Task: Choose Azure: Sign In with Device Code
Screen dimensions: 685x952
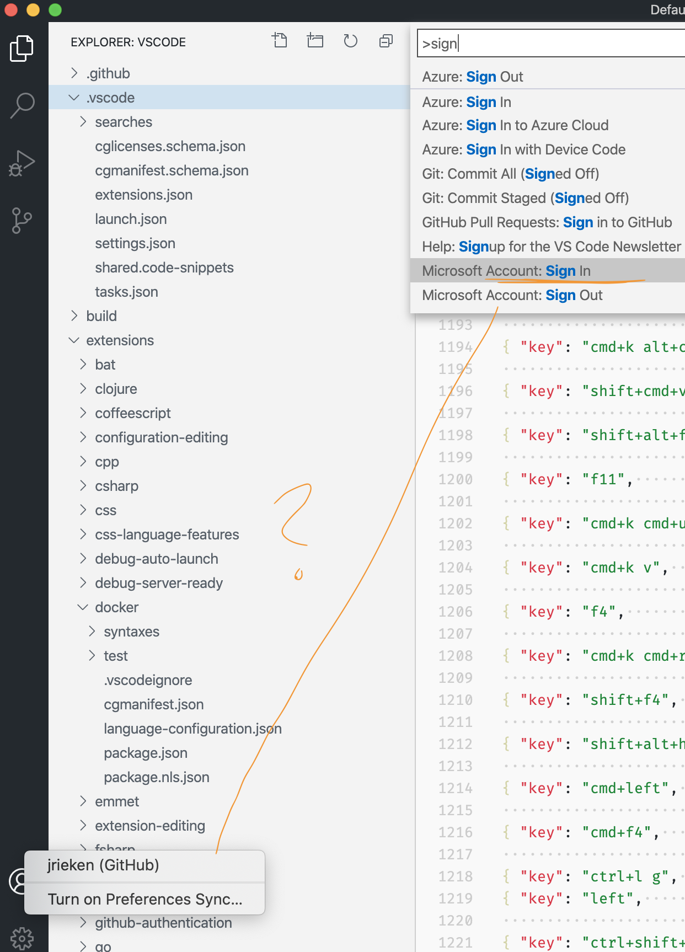Action: (x=548, y=149)
